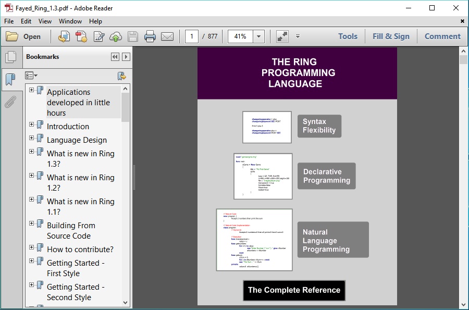Open the Tools pane
Screen dimensions: 469x310
tap(348, 36)
